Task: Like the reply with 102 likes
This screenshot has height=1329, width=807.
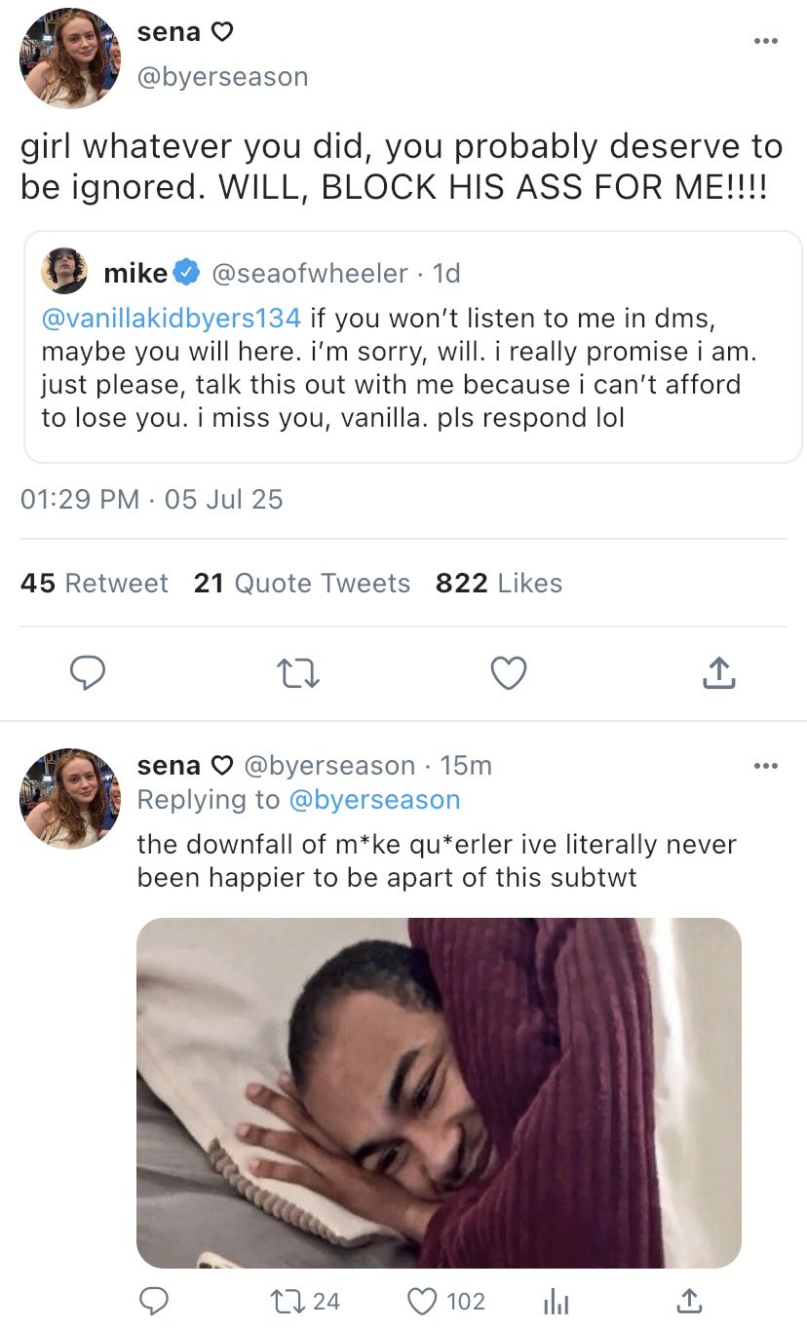Action: pyautogui.click(x=423, y=1300)
